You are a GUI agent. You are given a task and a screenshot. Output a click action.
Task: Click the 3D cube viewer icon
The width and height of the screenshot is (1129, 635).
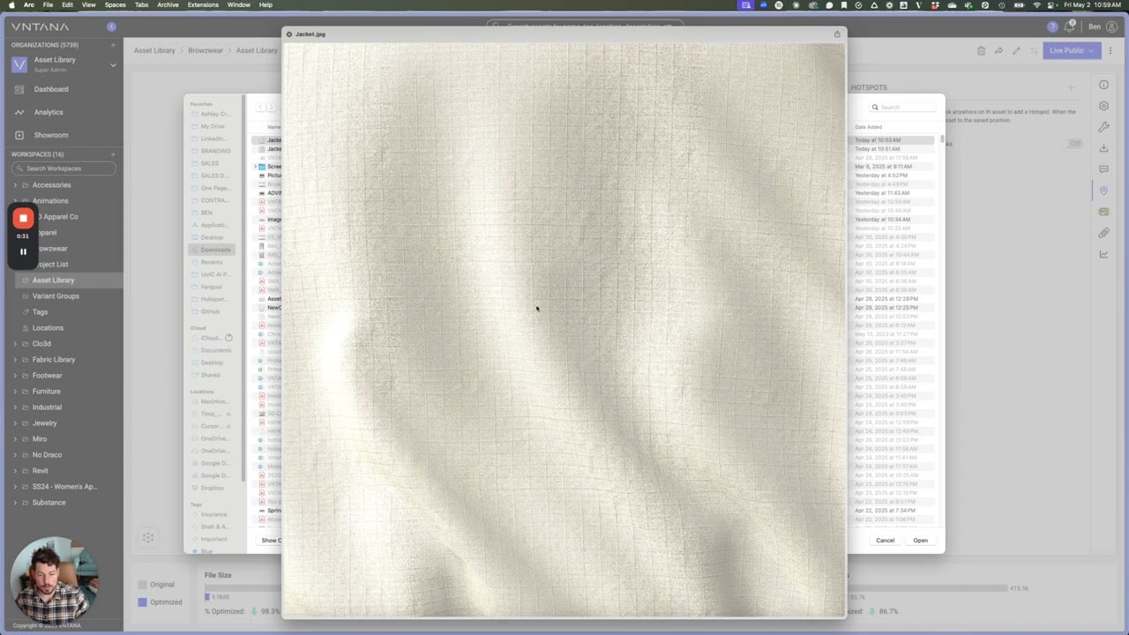tap(148, 537)
